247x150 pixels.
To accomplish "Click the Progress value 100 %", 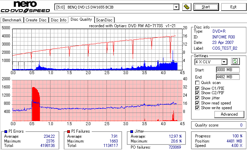I will (x=237, y=136).
